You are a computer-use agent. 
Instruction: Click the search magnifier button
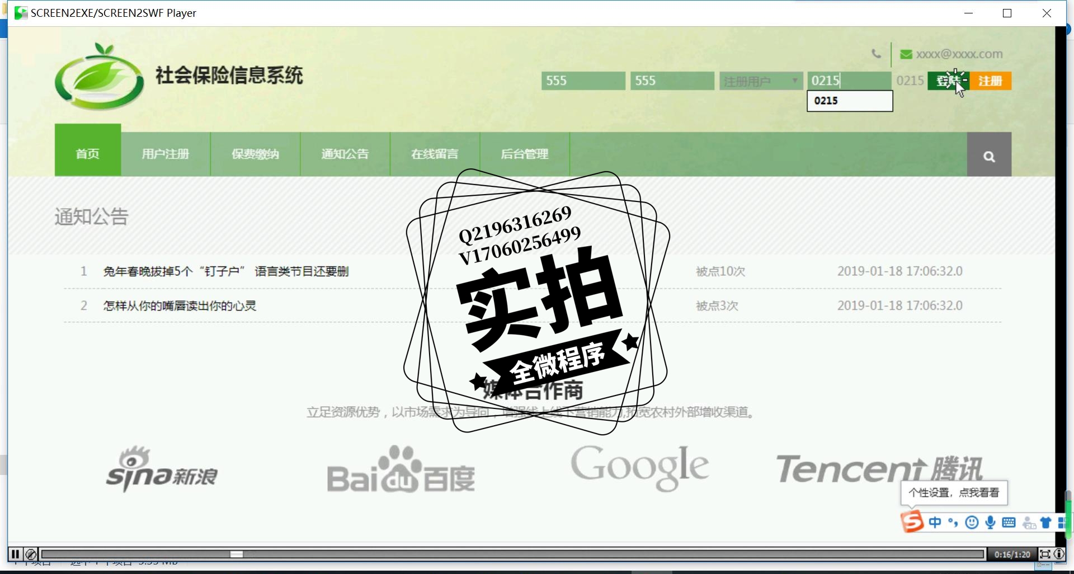989,154
